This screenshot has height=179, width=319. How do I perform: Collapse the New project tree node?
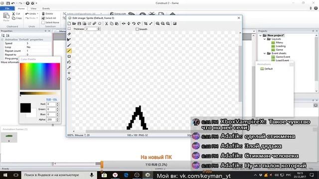coord(260,35)
